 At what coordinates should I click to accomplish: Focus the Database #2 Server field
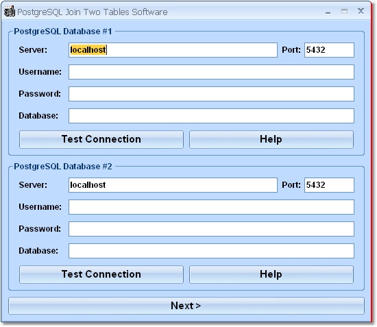173,185
